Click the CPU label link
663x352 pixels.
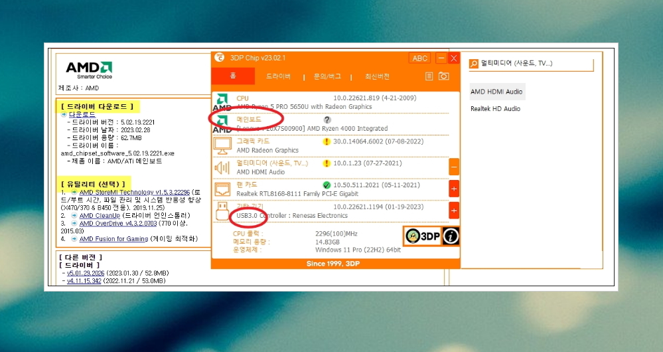[x=242, y=98]
